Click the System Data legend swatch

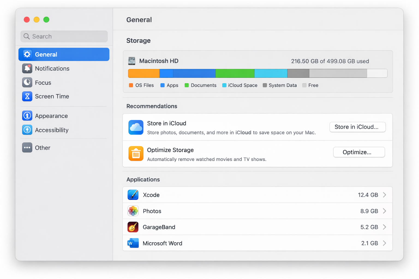[265, 85]
